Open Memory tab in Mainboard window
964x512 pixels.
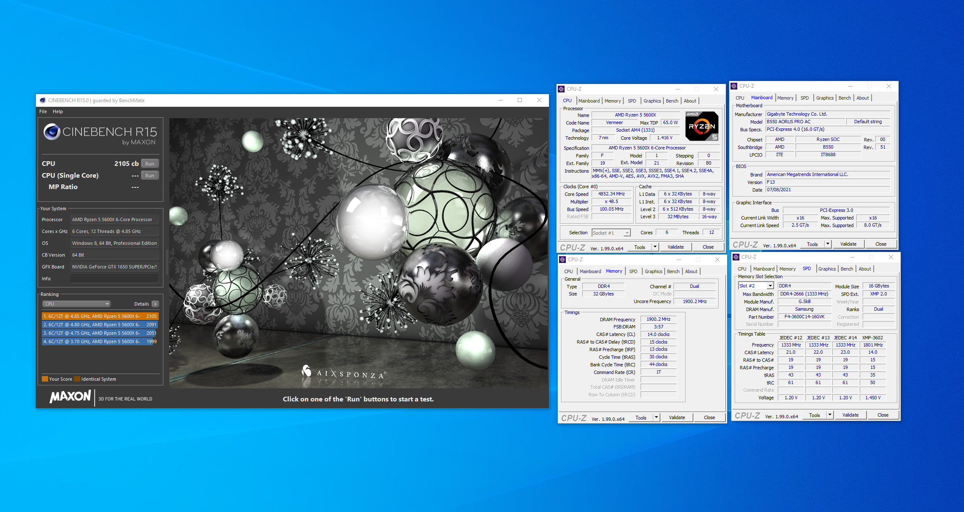[x=785, y=98]
